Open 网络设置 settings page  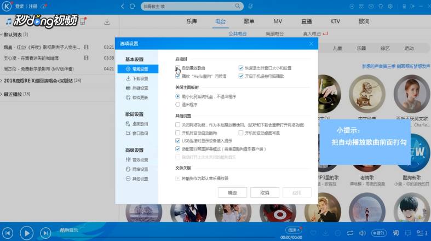pos(137,169)
